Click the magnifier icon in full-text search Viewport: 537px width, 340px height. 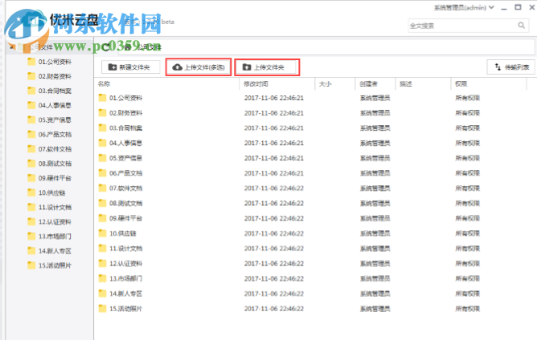pyautogui.click(x=521, y=26)
